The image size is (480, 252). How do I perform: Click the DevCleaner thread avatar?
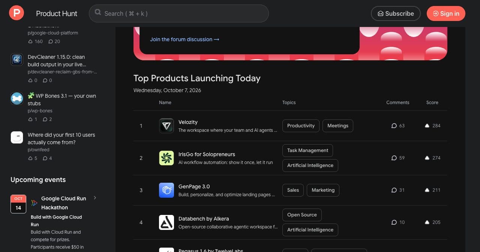click(17, 60)
